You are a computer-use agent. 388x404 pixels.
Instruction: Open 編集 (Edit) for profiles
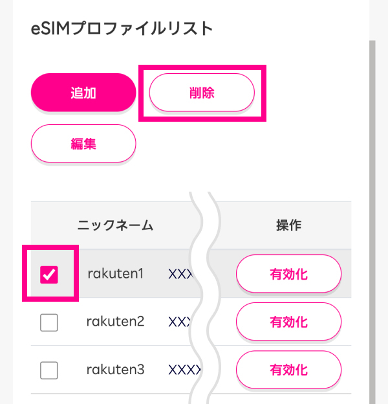(83, 143)
